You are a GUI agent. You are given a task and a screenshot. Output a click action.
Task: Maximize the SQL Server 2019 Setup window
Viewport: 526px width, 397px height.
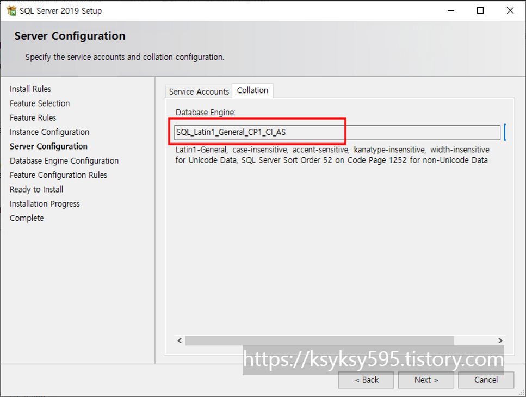480,11
